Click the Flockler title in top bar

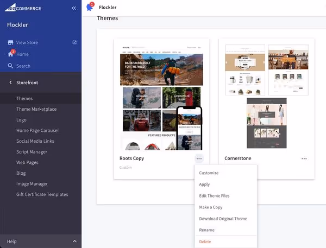click(x=108, y=8)
